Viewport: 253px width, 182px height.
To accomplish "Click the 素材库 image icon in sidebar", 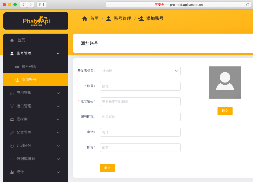I will pos(12,119).
